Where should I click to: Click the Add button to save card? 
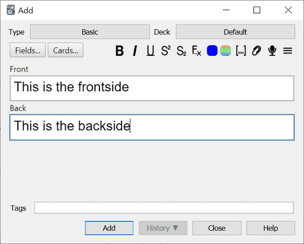click(x=109, y=228)
